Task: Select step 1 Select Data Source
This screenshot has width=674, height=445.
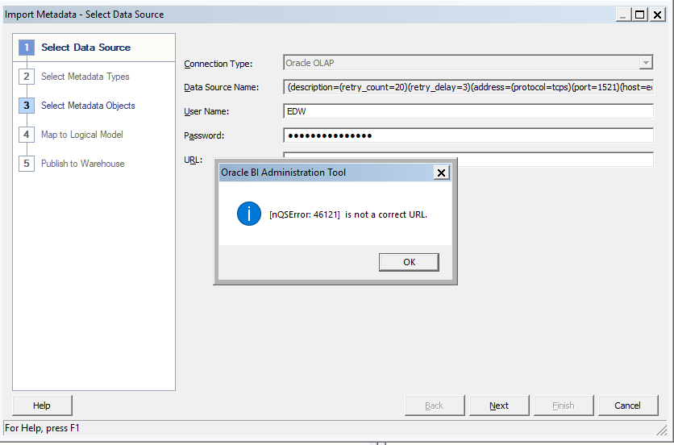Action: tap(94, 48)
